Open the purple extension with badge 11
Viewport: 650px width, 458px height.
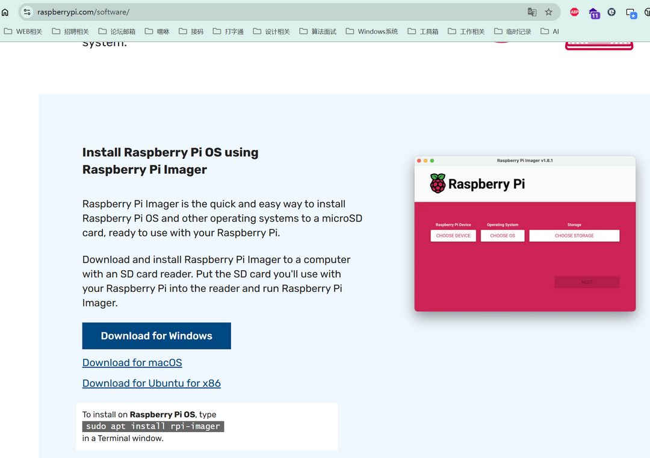594,13
